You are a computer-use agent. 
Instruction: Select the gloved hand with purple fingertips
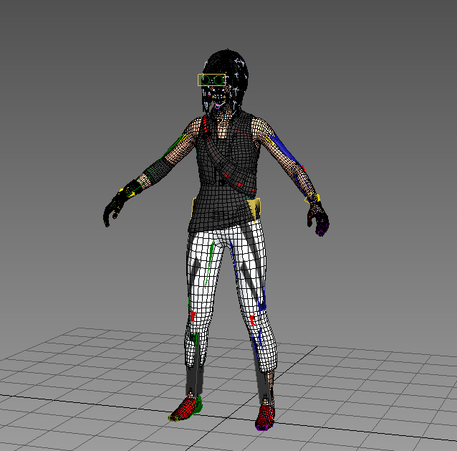[317, 218]
